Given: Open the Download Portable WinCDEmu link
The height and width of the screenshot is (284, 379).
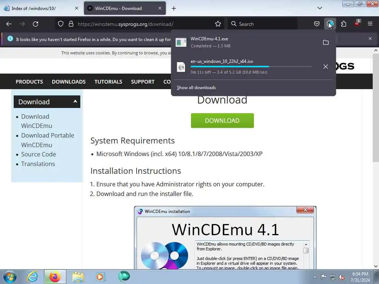Looking at the screenshot, I should click(48, 140).
